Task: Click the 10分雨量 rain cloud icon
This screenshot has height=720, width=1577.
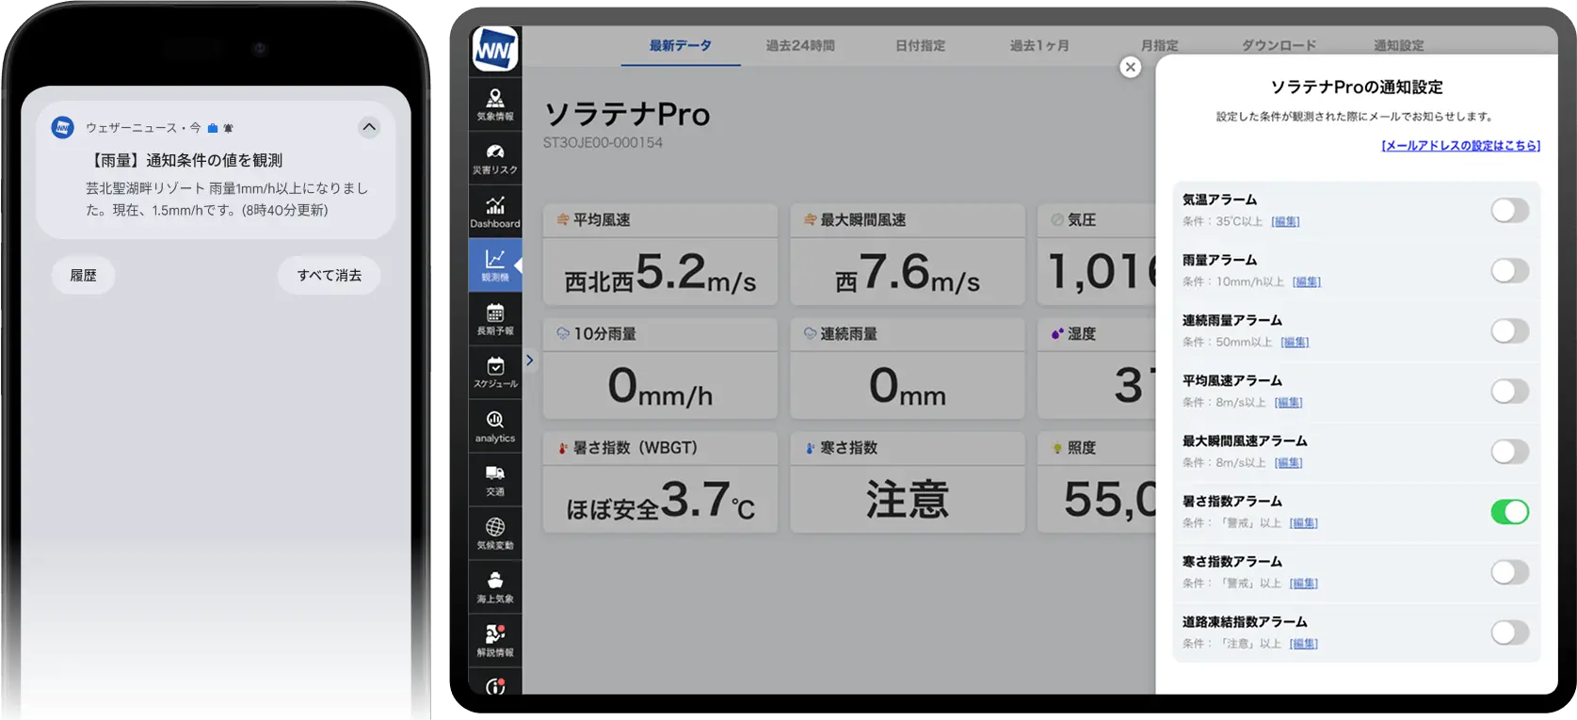Action: click(x=563, y=333)
